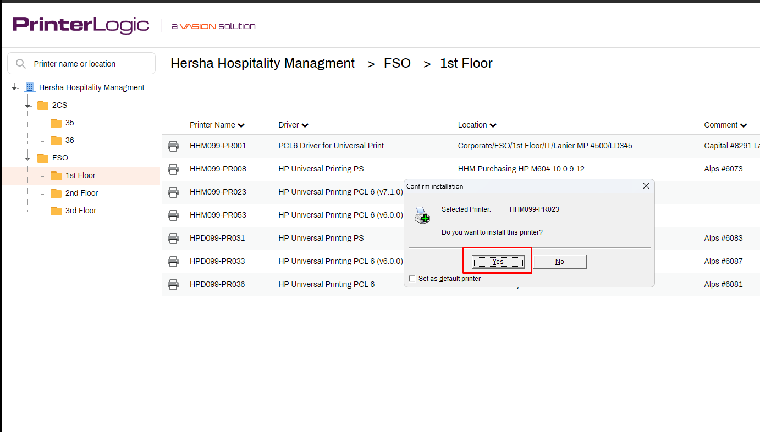Click printer icon for HPD099-PR031
760x432 pixels.
tap(173, 238)
